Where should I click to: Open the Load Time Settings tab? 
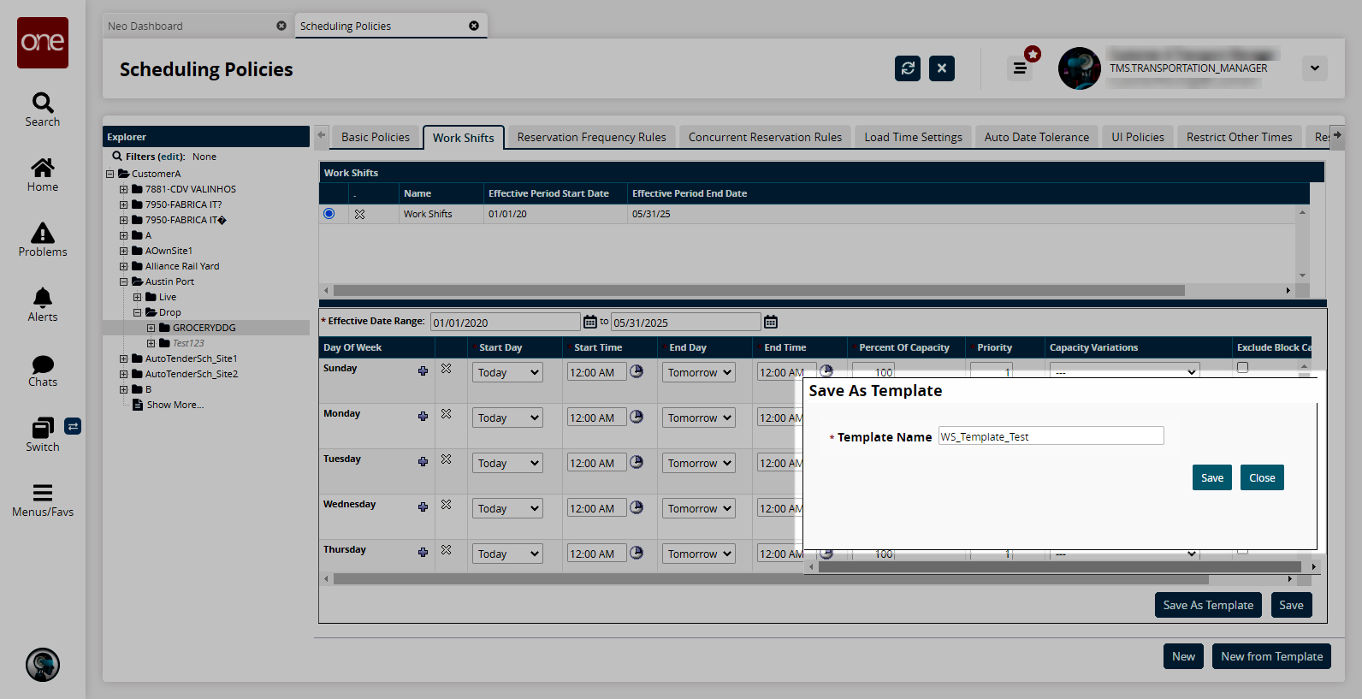pos(913,137)
